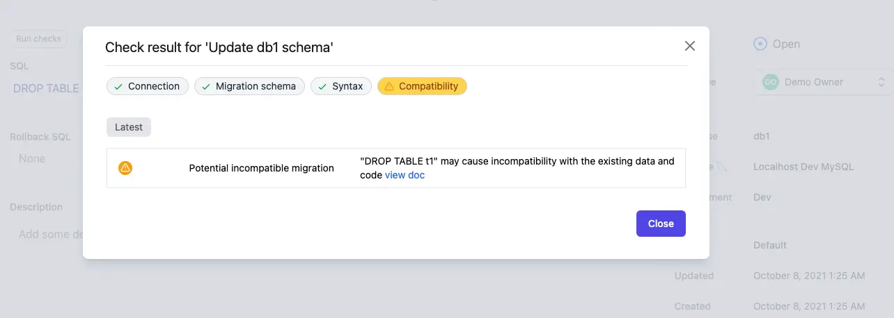This screenshot has width=894, height=318.
Task: Select the Latest badge
Action: (129, 127)
